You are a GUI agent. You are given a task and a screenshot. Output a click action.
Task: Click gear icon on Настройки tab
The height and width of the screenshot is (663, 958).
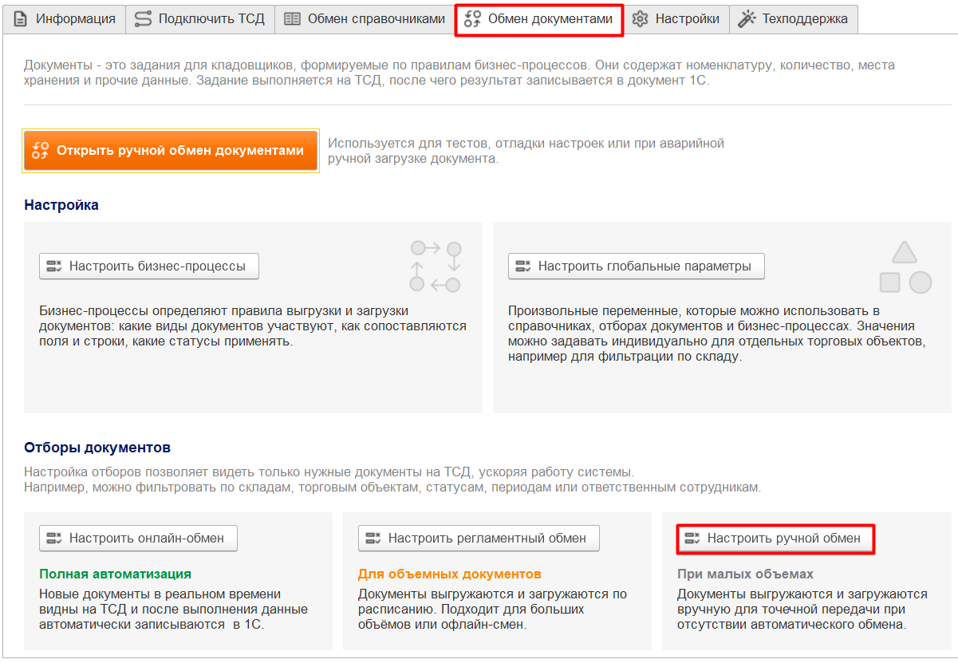tap(640, 19)
